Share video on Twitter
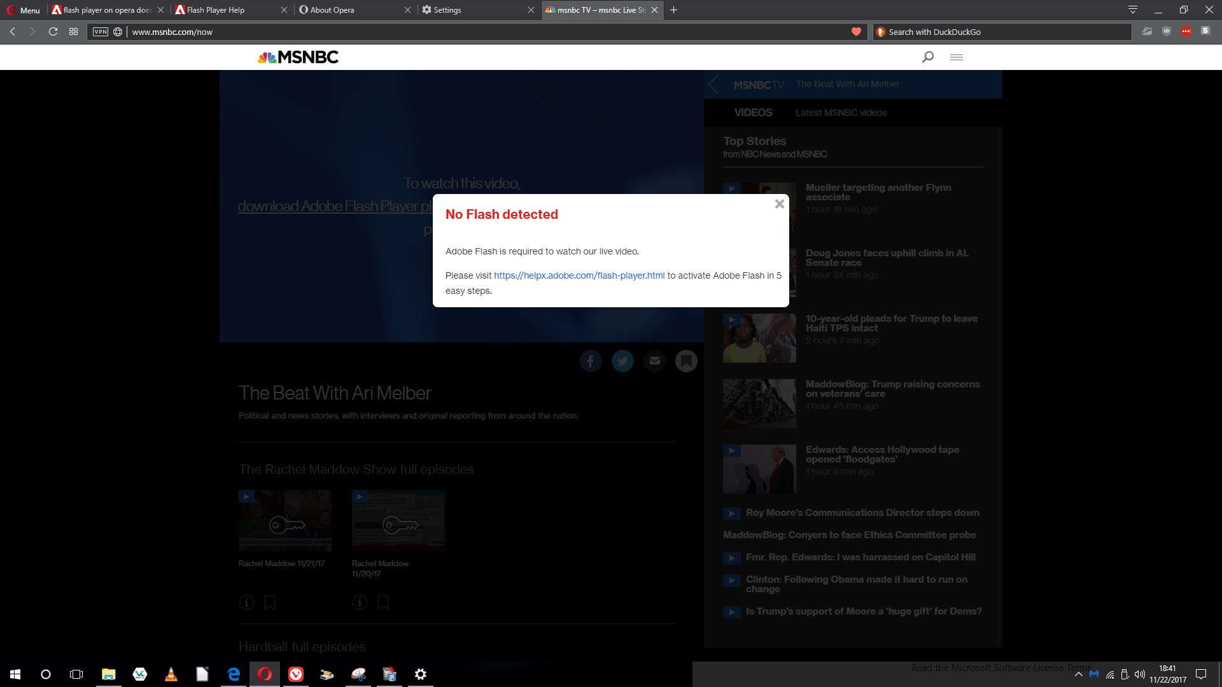1222x687 pixels. tap(622, 361)
